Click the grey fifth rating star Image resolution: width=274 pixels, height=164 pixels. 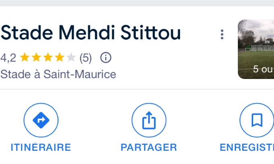click(71, 58)
